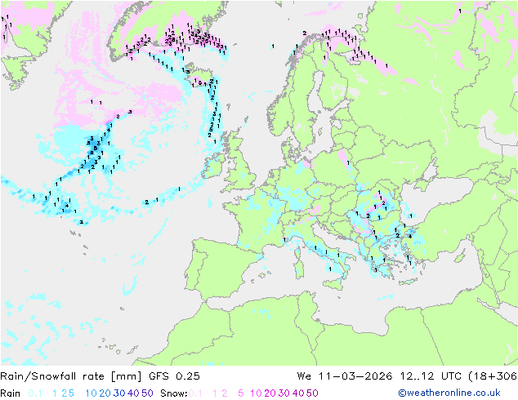Click the snow legend value 5

tap(241, 393)
